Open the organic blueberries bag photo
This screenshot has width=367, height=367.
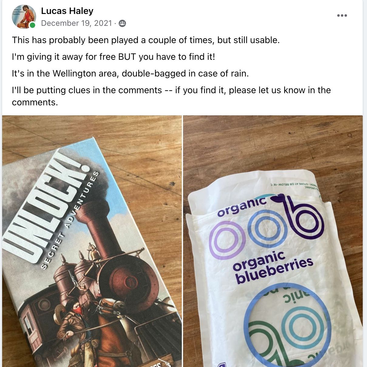(x=273, y=241)
